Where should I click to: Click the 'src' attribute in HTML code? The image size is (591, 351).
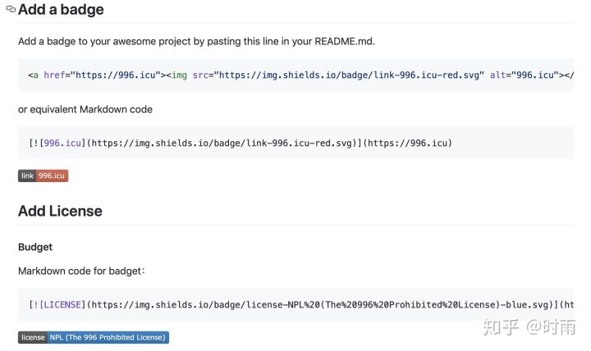[200, 75]
